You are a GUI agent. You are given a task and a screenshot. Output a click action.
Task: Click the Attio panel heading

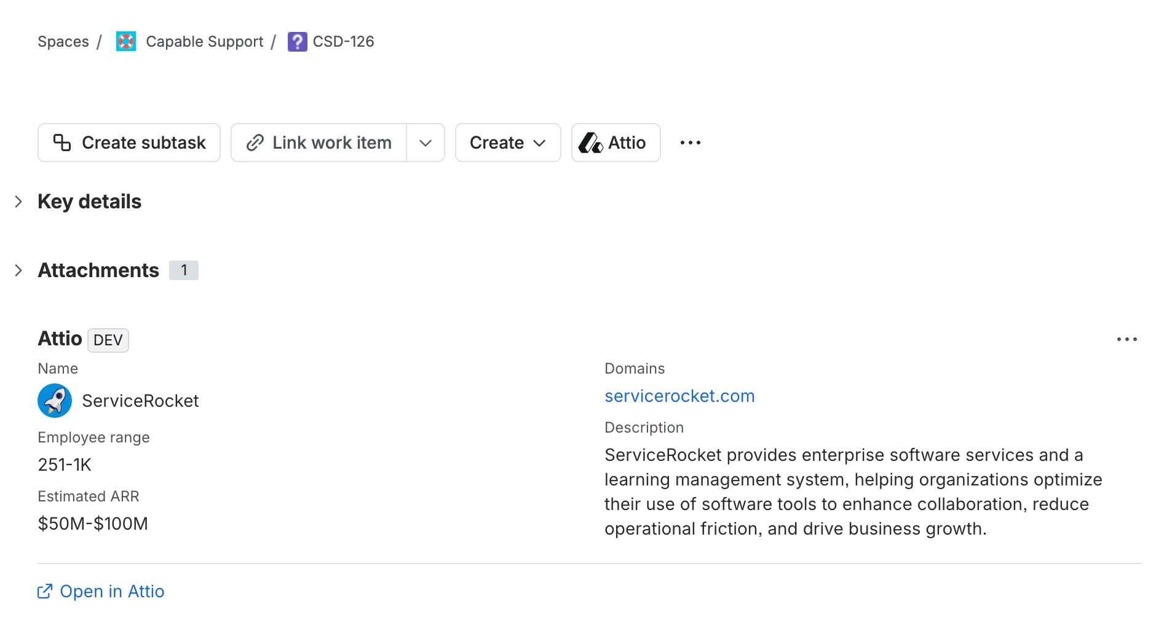(x=60, y=339)
